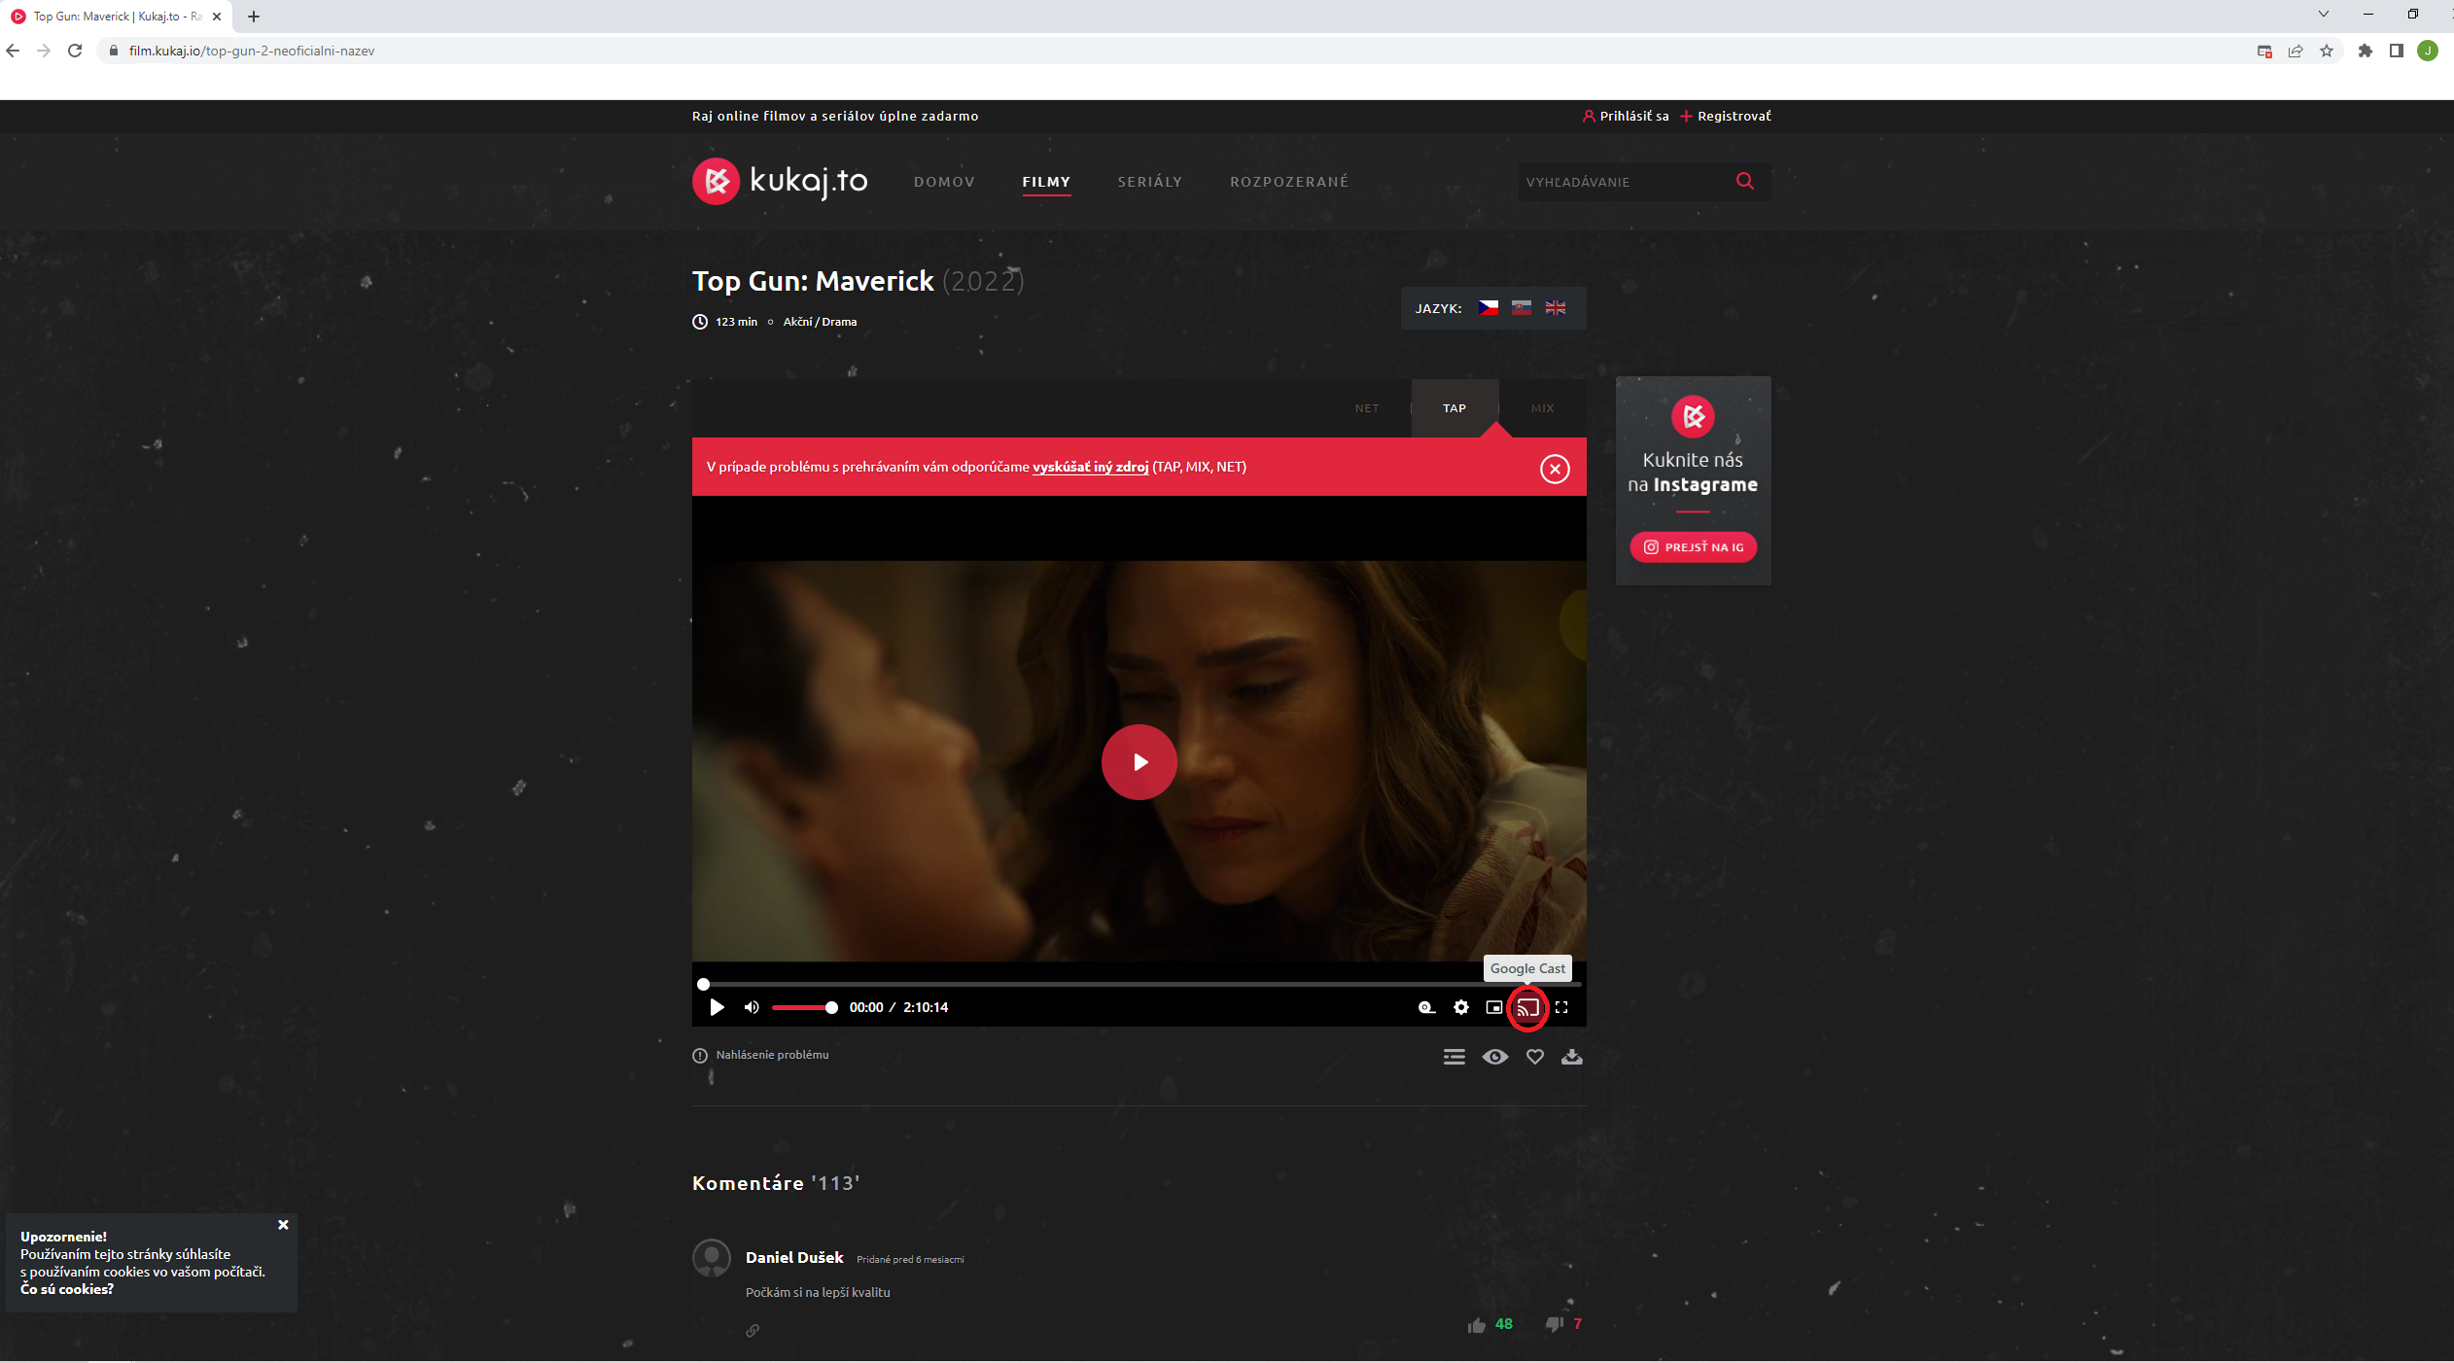
Task: Open the SERIÁLY menu item
Action: [x=1150, y=183]
